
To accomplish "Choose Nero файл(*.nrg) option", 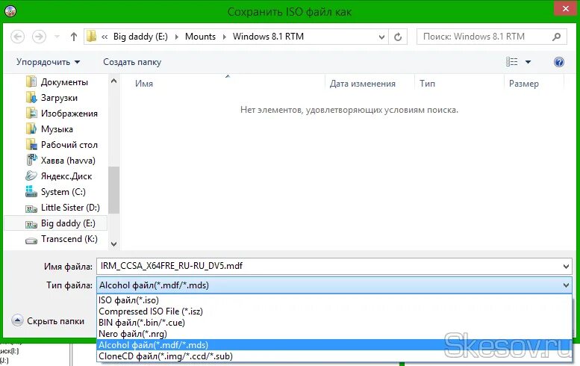I will pos(334,334).
